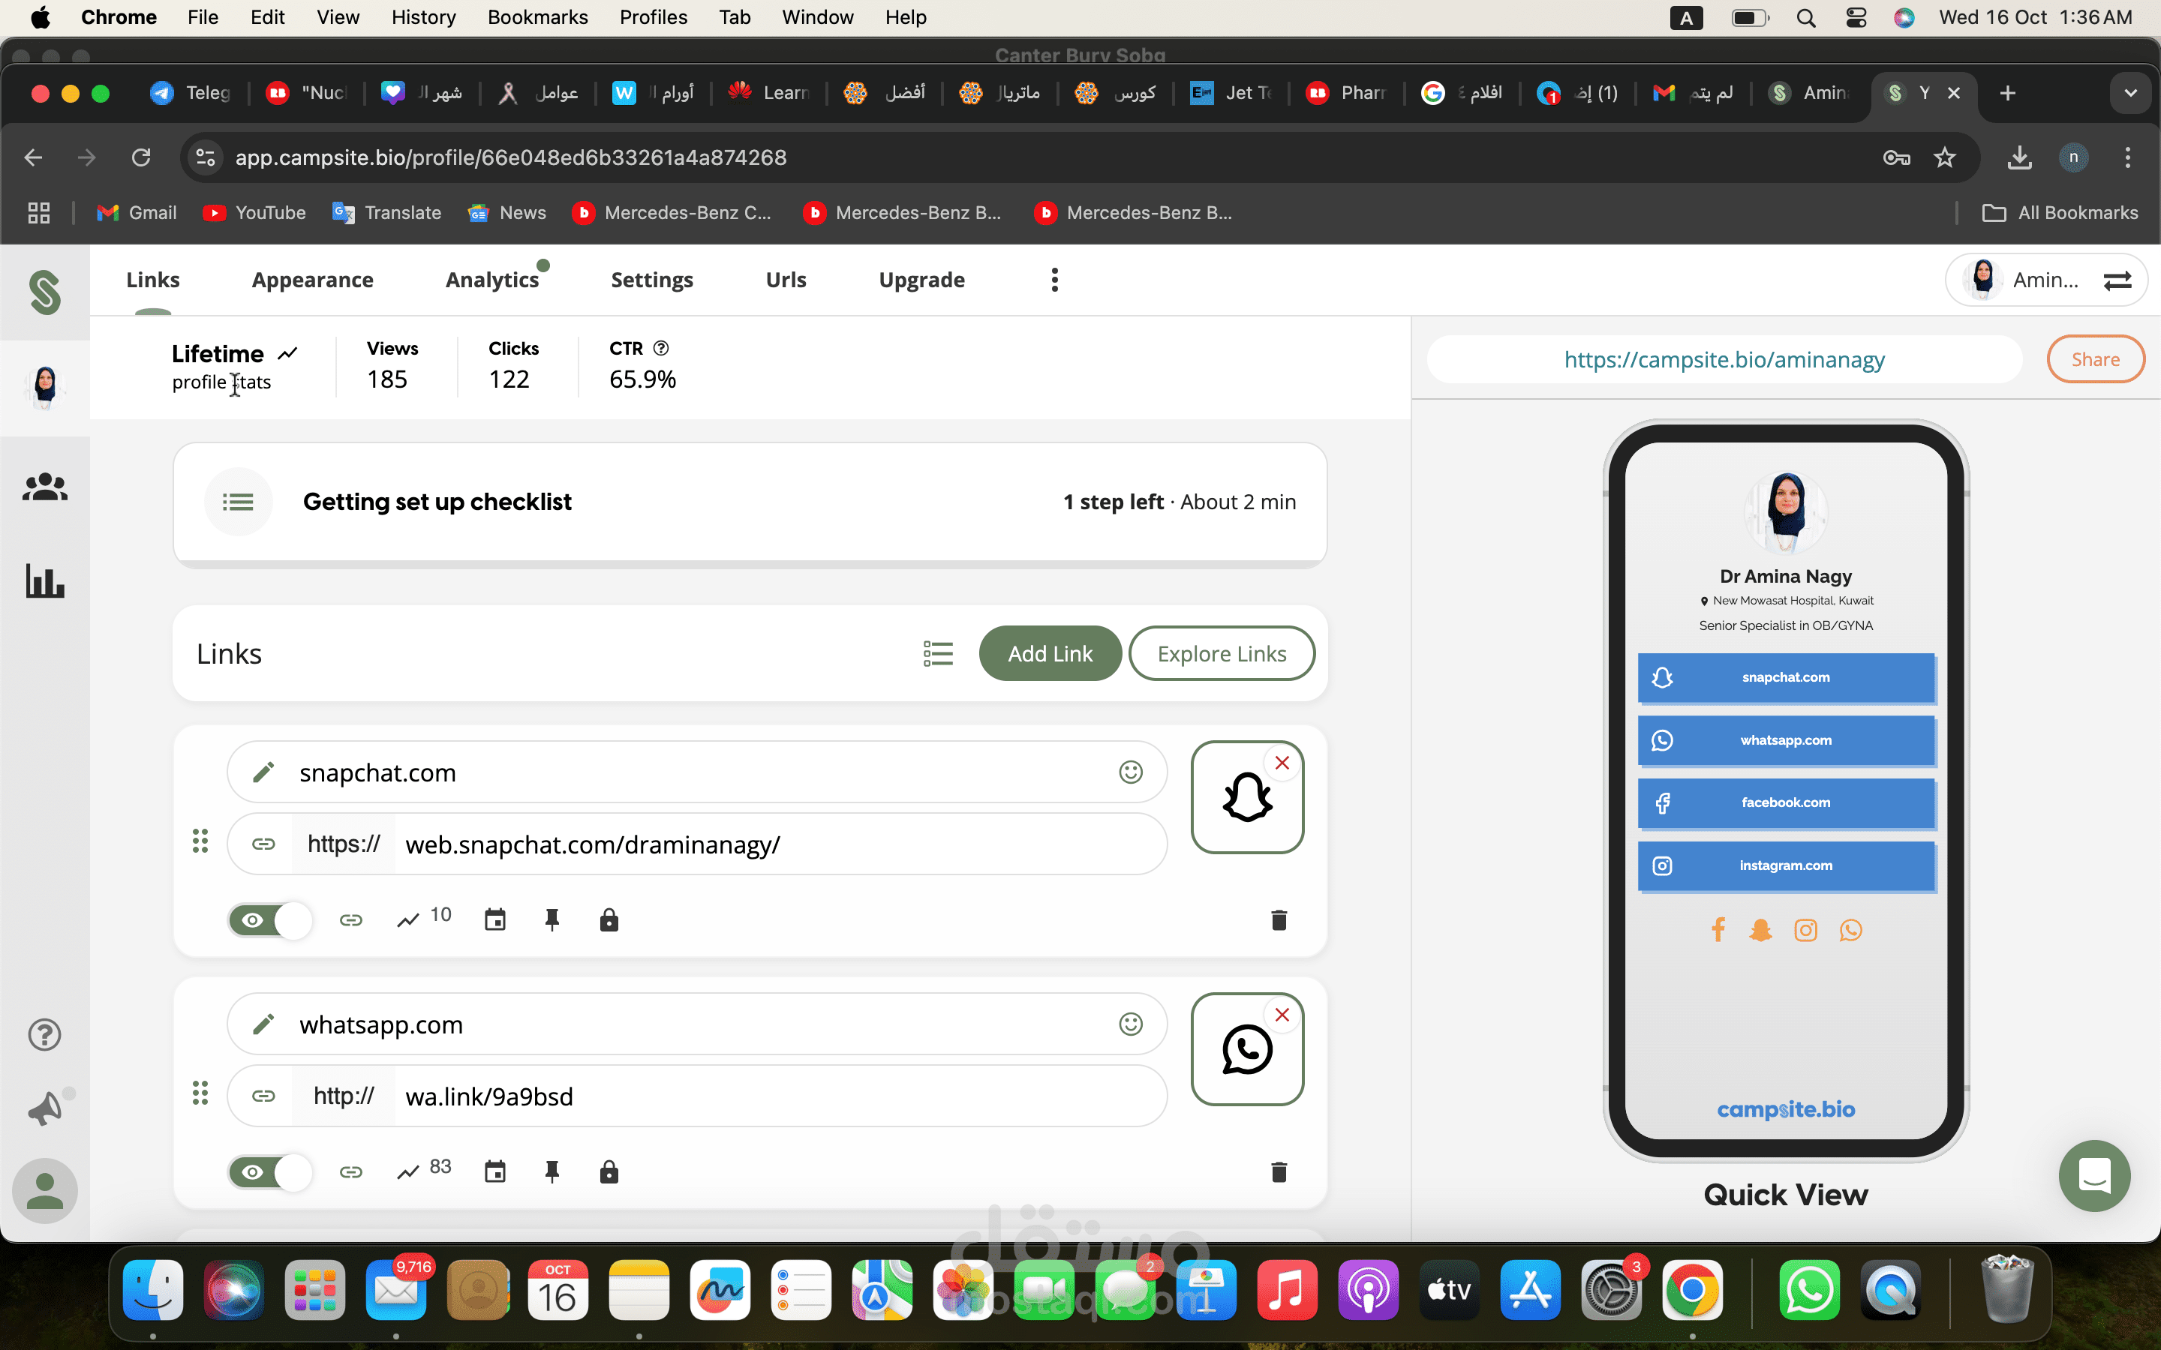Open the audience people icon in sidebar

coord(45,487)
